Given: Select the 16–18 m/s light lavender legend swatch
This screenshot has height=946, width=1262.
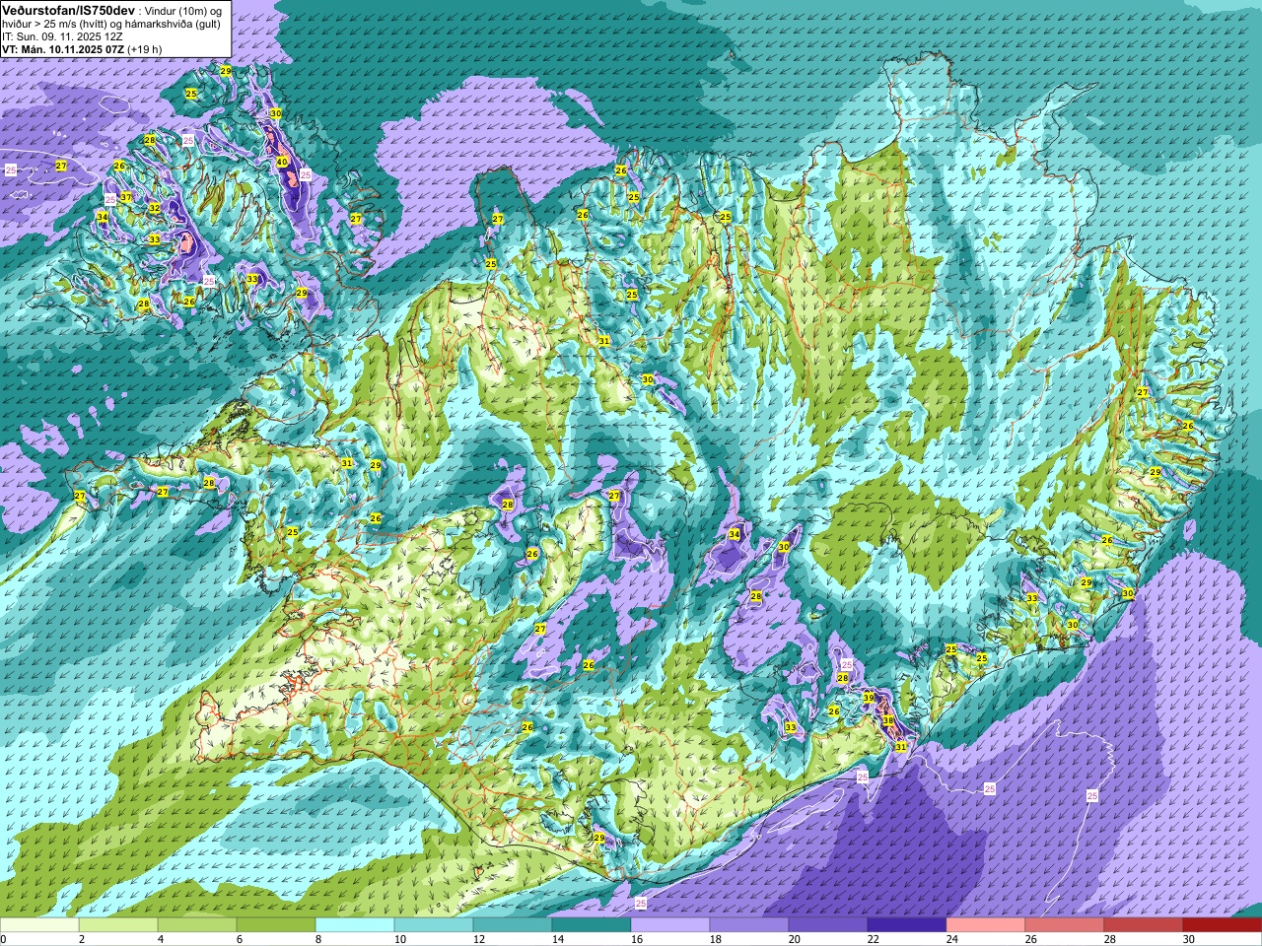Looking at the screenshot, I should (x=670, y=925).
